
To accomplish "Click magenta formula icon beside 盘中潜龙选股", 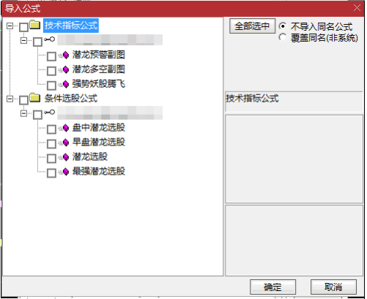I will click(x=66, y=128).
